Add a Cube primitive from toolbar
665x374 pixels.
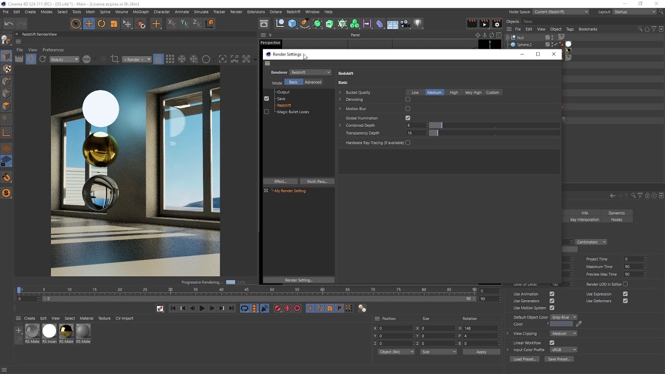pyautogui.click(x=292, y=23)
